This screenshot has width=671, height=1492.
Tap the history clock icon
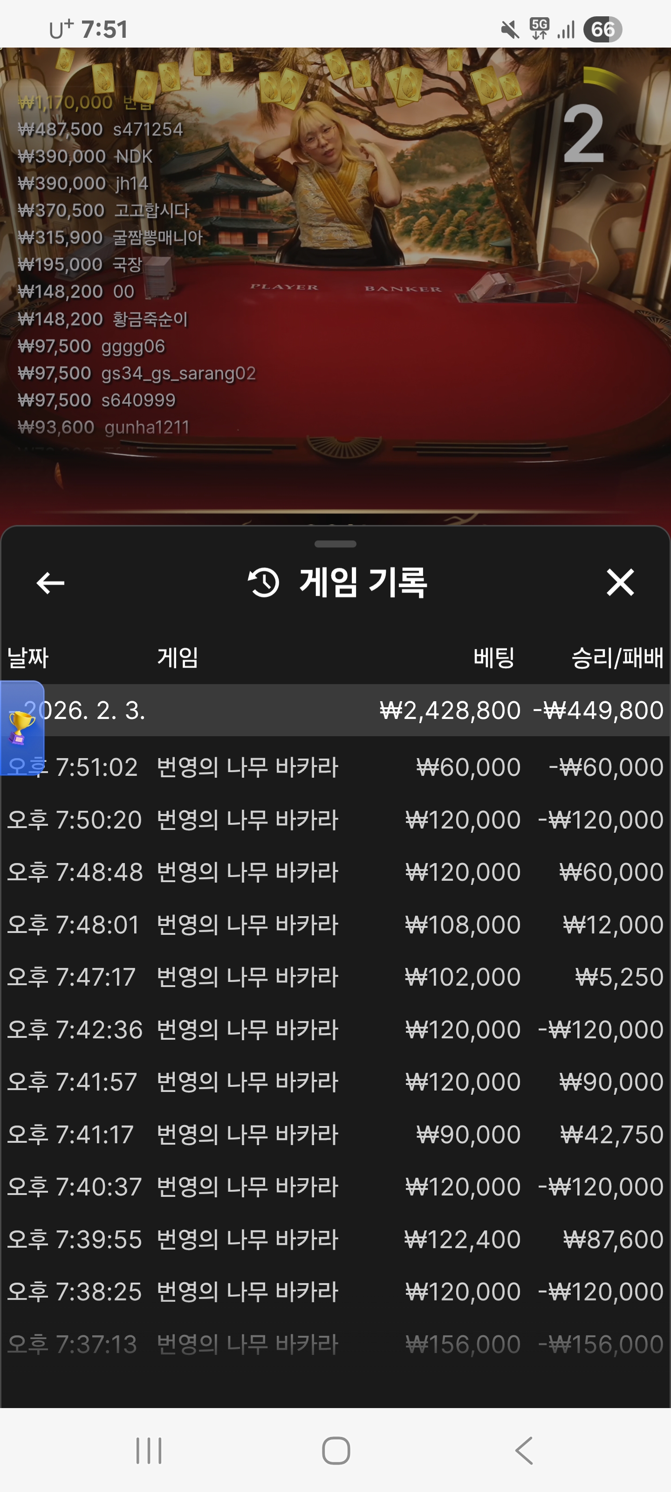coord(263,583)
